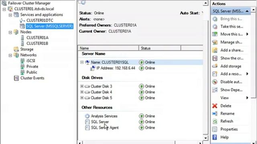The height and width of the screenshot is (144, 257).
Task: Select the SQL Server Agent row text
Action: coord(105,128)
